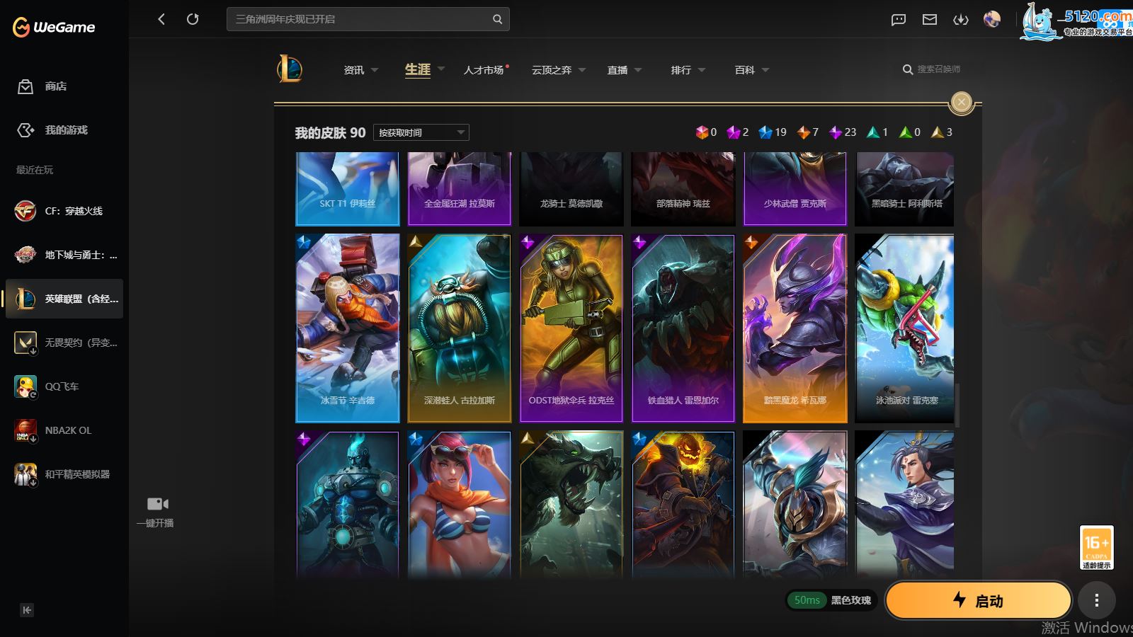Open the chat messages icon
The width and height of the screenshot is (1133, 637).
[x=899, y=19]
